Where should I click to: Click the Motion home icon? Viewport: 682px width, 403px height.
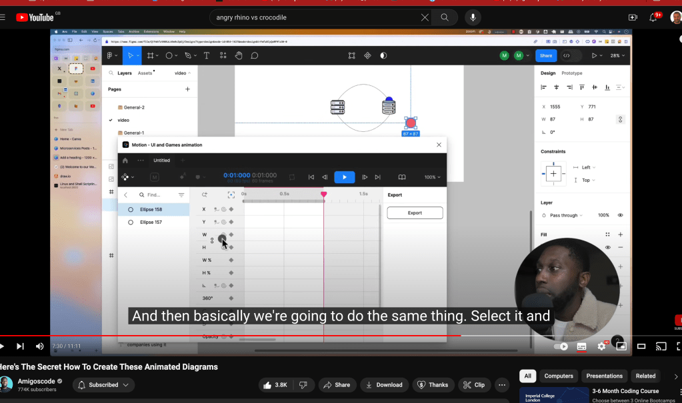coord(125,161)
